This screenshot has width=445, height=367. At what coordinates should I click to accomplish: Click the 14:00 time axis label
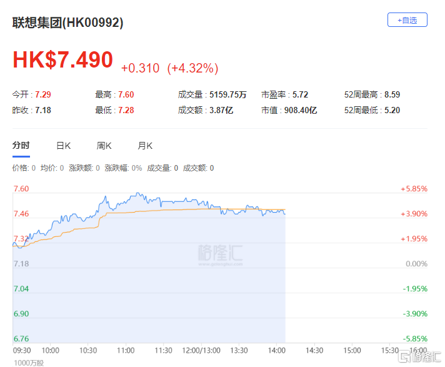coord(277,351)
